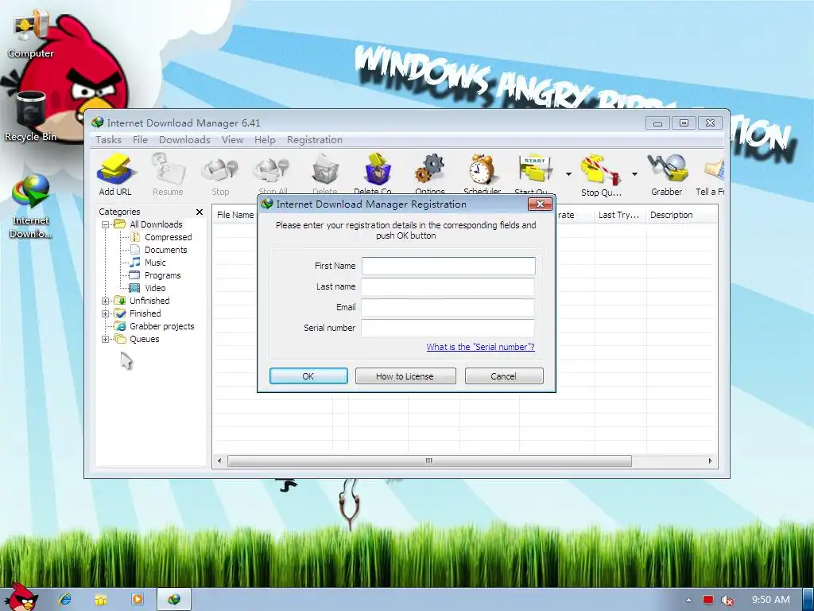Open the Windows Explorer taskbar icon
This screenshot has height=611, width=814.
(x=101, y=599)
